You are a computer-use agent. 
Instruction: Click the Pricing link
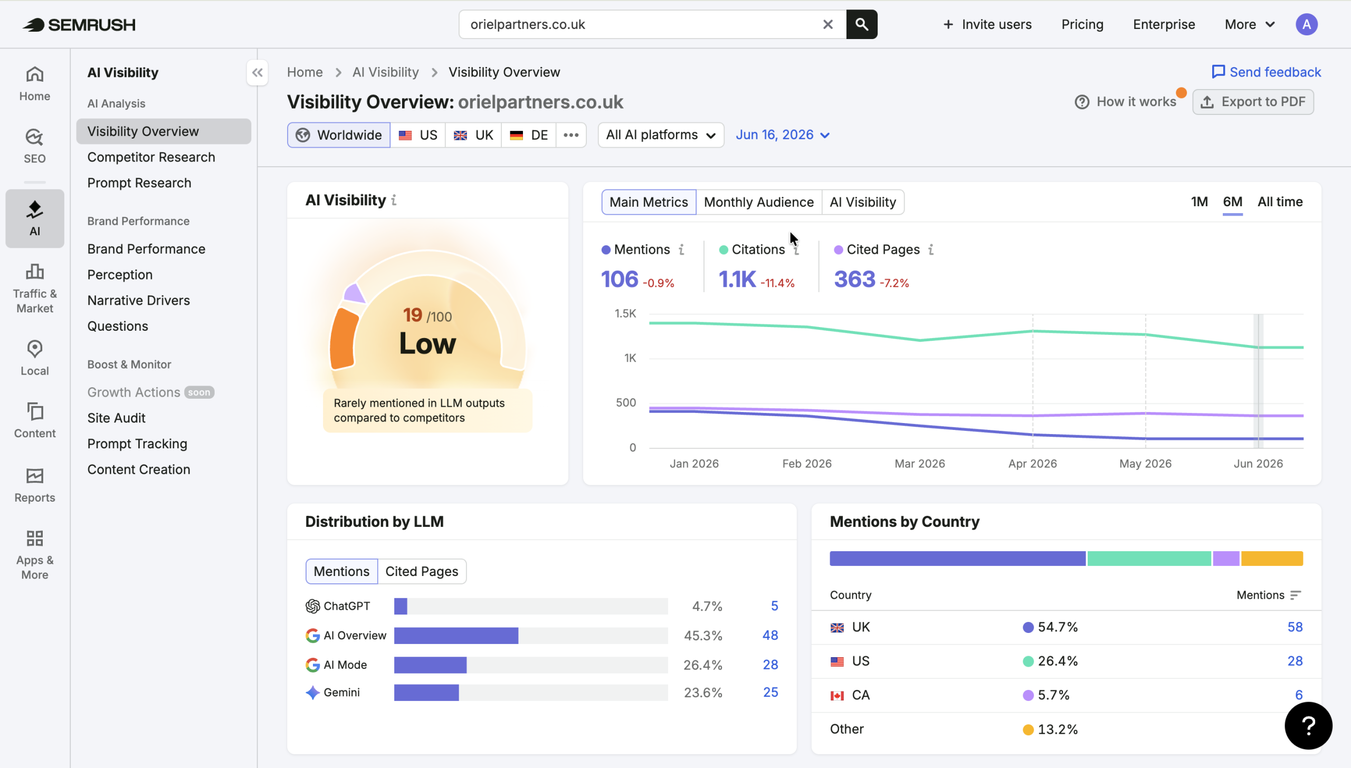[1082, 24]
